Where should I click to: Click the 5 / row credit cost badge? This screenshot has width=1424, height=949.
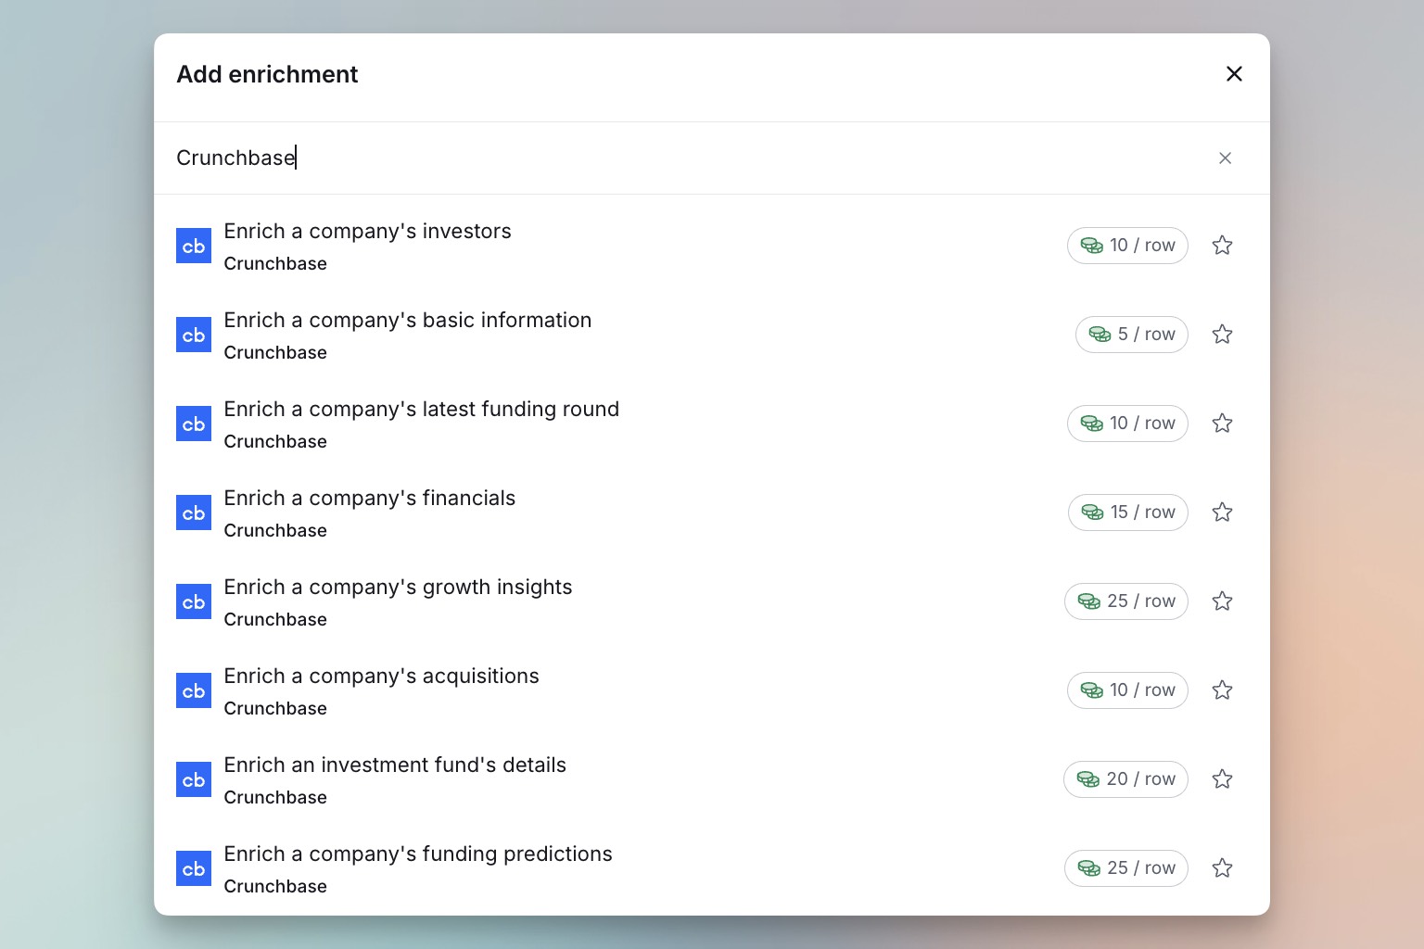click(1132, 335)
